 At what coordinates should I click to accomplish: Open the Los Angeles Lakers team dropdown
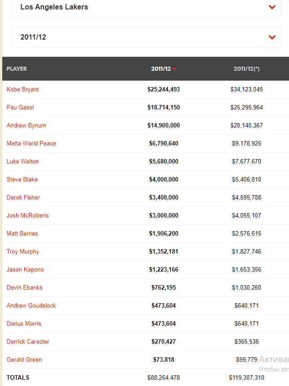146,7
